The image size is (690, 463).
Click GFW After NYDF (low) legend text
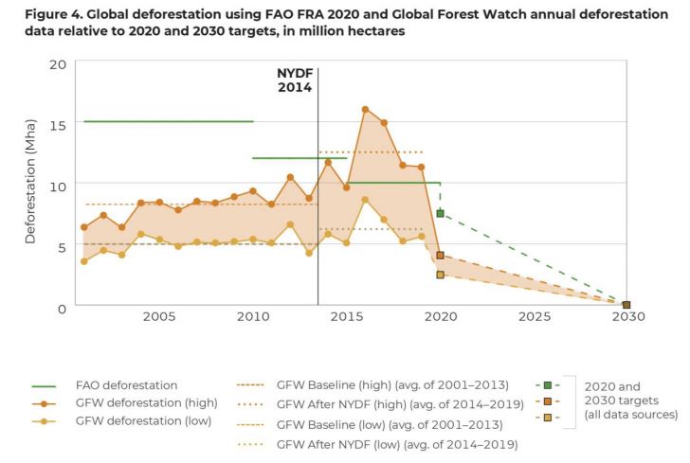(397, 444)
